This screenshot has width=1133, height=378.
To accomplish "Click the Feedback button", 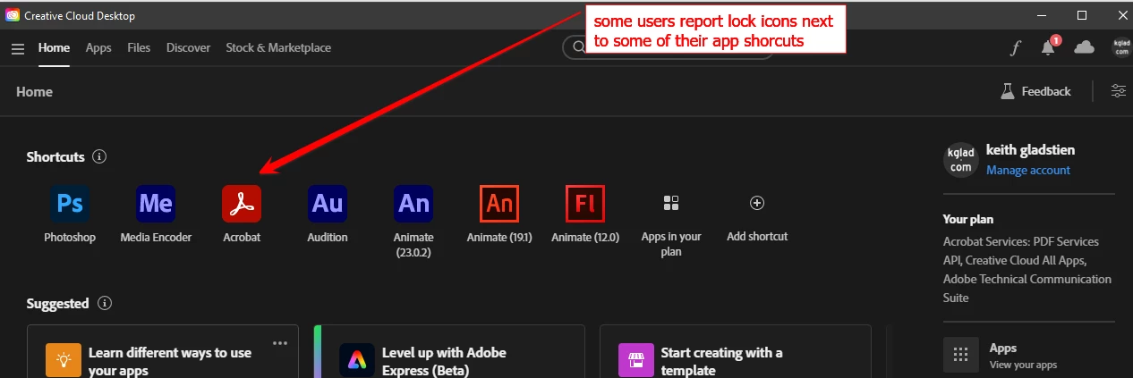I will coord(1035,91).
